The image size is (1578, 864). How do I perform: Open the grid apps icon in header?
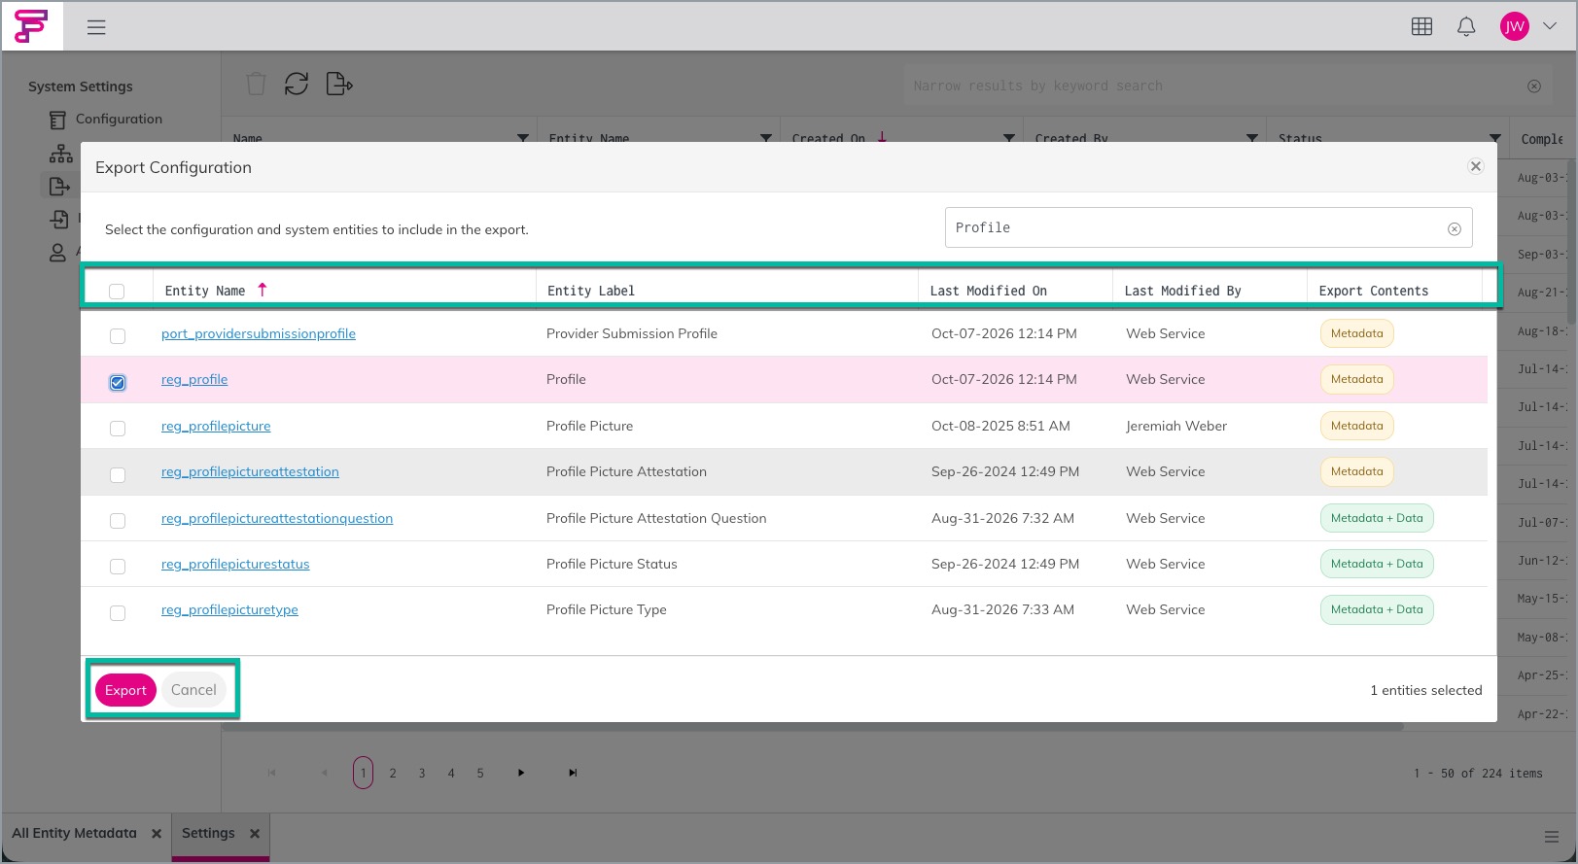click(x=1421, y=27)
